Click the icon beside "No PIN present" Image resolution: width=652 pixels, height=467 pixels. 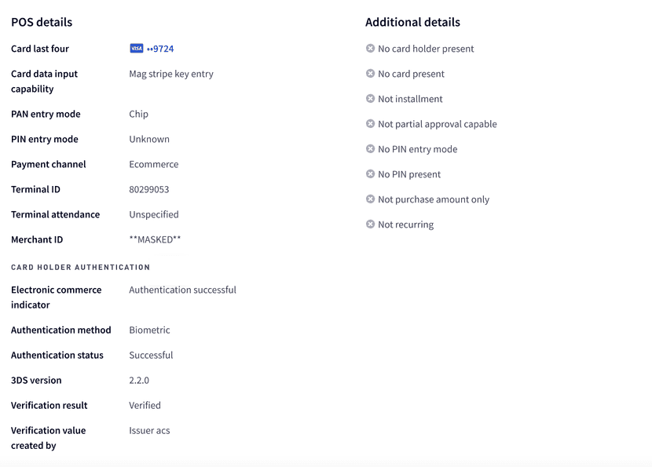coord(368,174)
